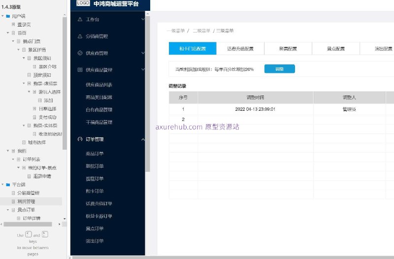Click the 订单管理 gauge icon
This screenshot has height=259, width=394.
click(x=80, y=139)
